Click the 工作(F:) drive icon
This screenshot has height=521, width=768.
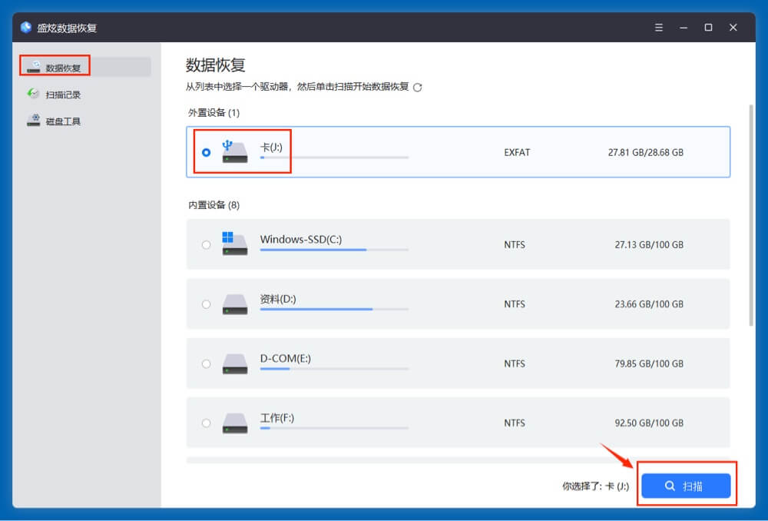234,423
